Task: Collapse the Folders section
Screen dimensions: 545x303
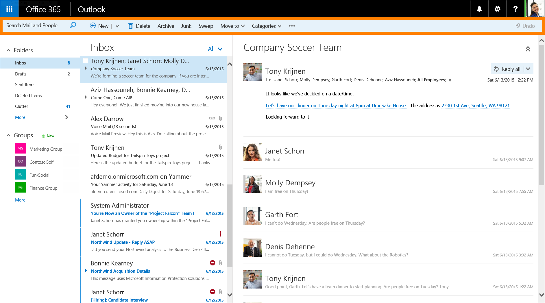Action: [x=8, y=50]
